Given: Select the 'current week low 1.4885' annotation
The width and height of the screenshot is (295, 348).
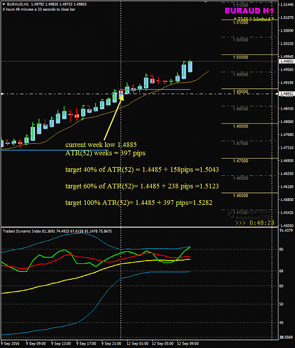Looking at the screenshot, I should 101,145.
